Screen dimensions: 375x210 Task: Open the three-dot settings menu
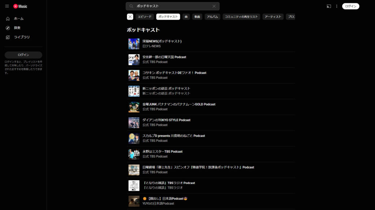337,6
